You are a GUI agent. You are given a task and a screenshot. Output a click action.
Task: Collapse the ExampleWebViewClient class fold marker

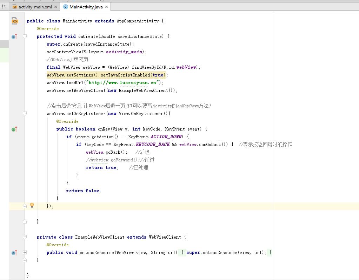pos(25,237)
